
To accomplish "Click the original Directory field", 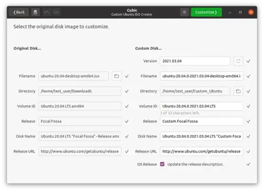I will click(x=80, y=91).
